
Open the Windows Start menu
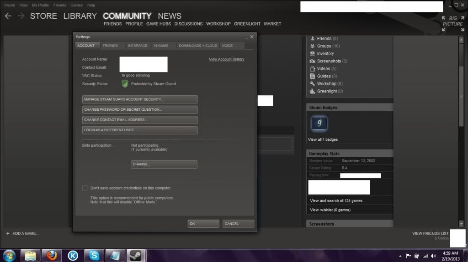point(9,256)
